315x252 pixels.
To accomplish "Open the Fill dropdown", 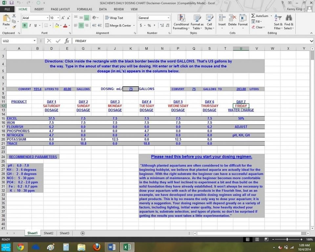I will (256, 22).
